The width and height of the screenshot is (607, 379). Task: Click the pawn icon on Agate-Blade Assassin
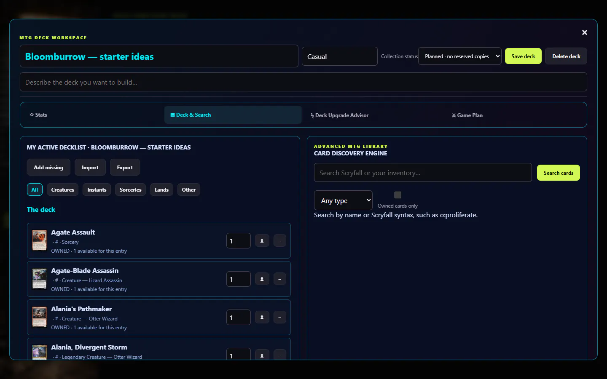(x=262, y=279)
